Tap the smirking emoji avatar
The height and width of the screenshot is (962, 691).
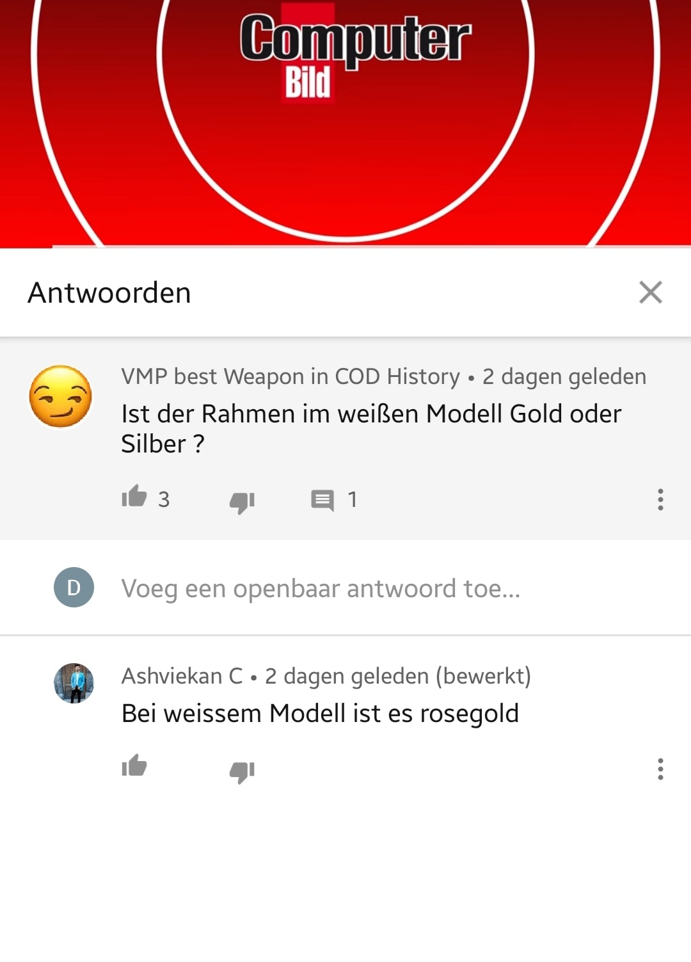pos(61,396)
